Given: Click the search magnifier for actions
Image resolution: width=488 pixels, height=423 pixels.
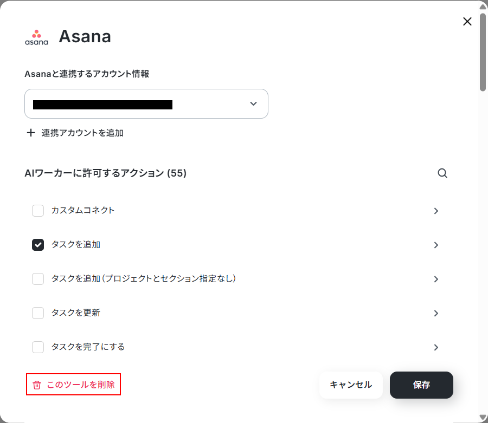Looking at the screenshot, I should click(x=442, y=173).
